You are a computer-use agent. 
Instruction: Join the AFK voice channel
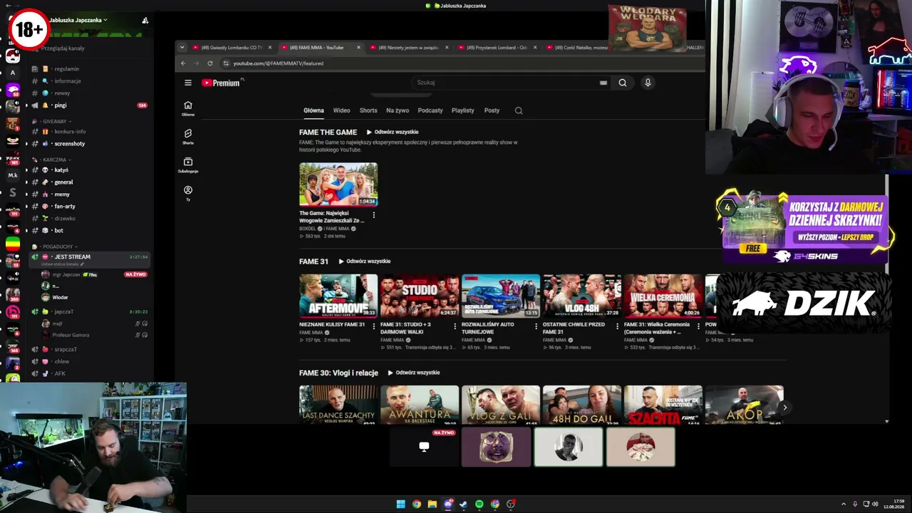[88, 373]
